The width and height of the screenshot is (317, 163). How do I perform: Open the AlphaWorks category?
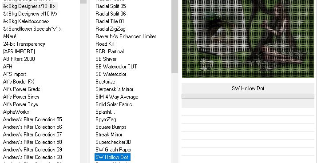pos(16,112)
